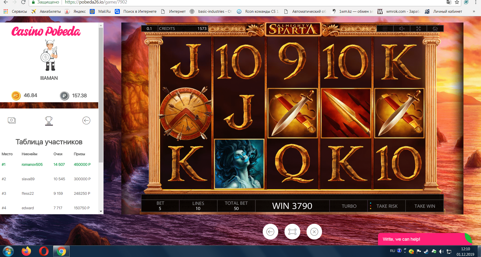
Task: Toggle the slot game sound mute icon
Action: click(x=402, y=28)
